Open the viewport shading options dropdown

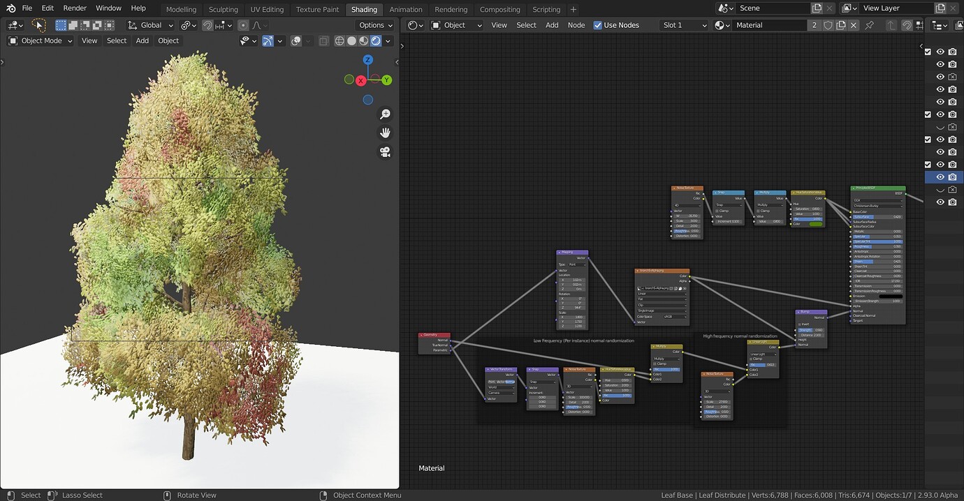point(388,40)
